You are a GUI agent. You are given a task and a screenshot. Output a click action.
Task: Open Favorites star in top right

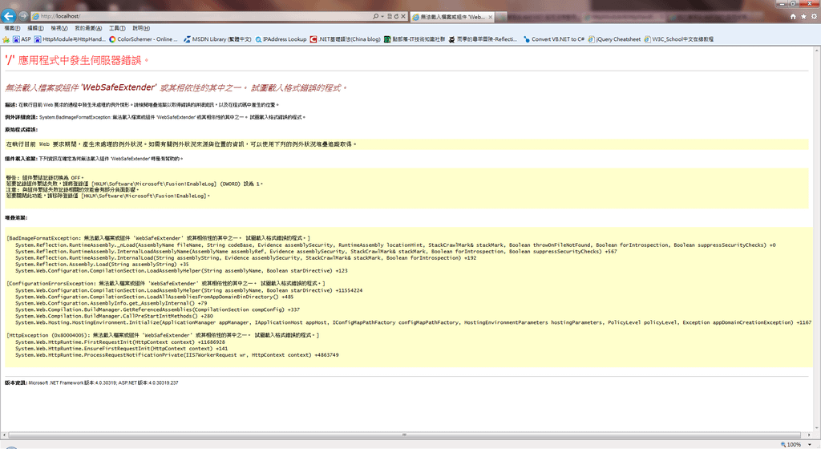click(x=803, y=17)
